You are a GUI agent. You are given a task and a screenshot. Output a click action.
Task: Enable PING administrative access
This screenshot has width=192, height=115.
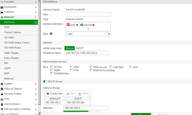(71, 67)
